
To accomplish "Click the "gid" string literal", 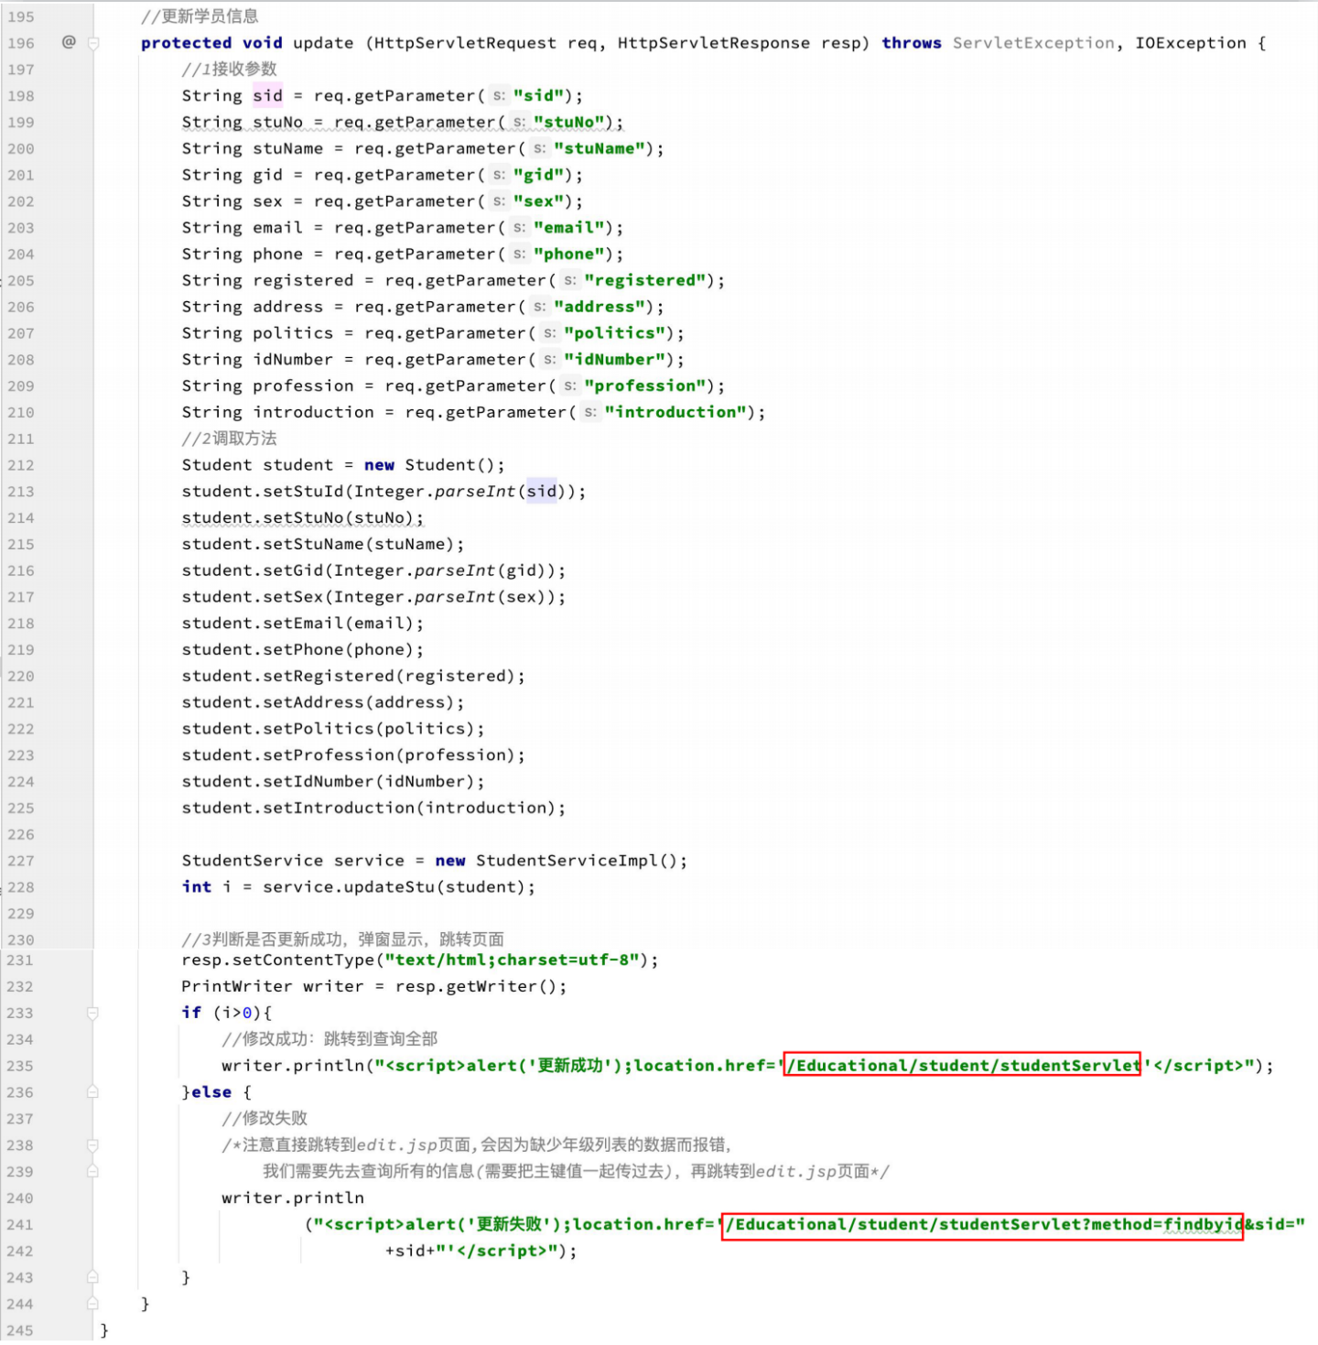I will point(539,175).
